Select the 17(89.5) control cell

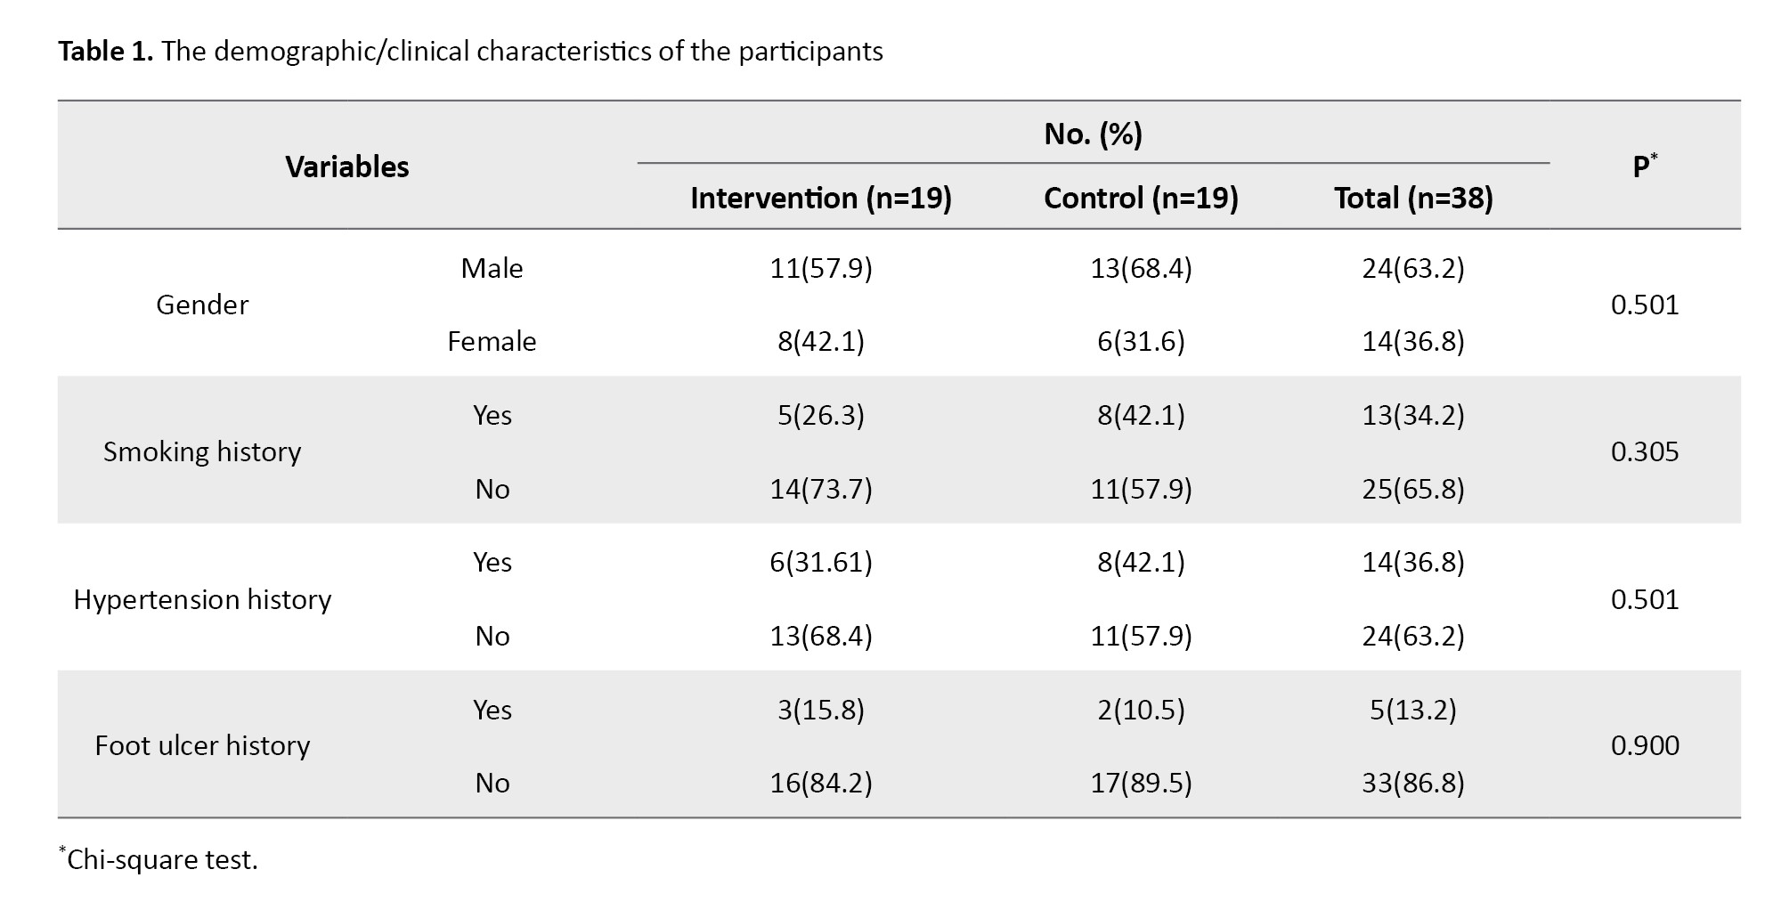tap(1141, 783)
